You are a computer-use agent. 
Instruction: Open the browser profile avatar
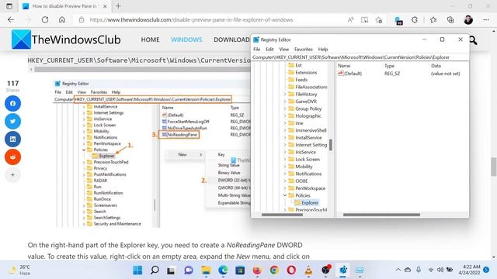468,19
